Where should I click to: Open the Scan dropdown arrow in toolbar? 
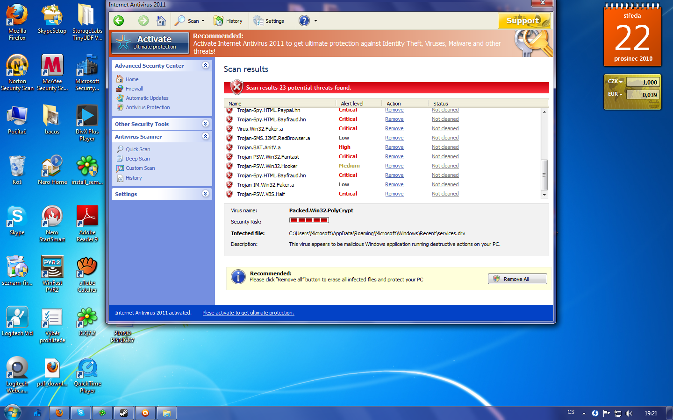tap(203, 21)
